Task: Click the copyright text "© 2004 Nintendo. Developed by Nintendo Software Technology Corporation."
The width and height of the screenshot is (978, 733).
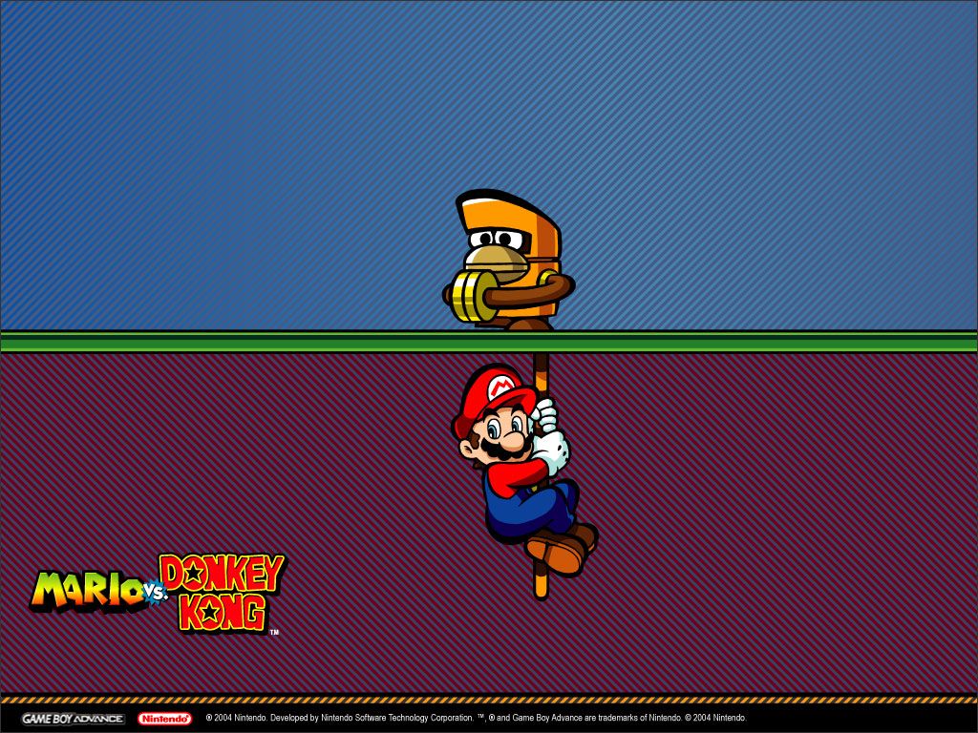Action: pyautogui.click(x=339, y=718)
